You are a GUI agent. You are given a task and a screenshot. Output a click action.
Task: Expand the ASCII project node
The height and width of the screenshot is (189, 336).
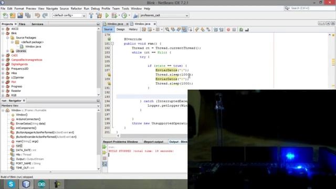[x=3, y=29]
